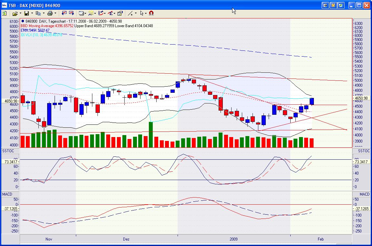This screenshot has height=246, width=372.
Task: Click the 'Feb' month label on time axis
Action: [x=321, y=239]
